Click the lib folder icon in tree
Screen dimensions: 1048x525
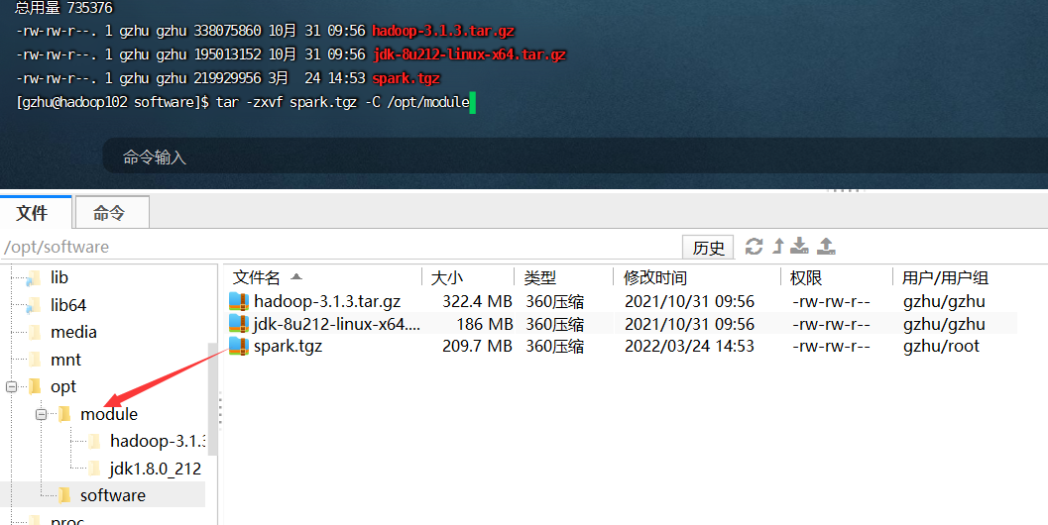pos(34,278)
